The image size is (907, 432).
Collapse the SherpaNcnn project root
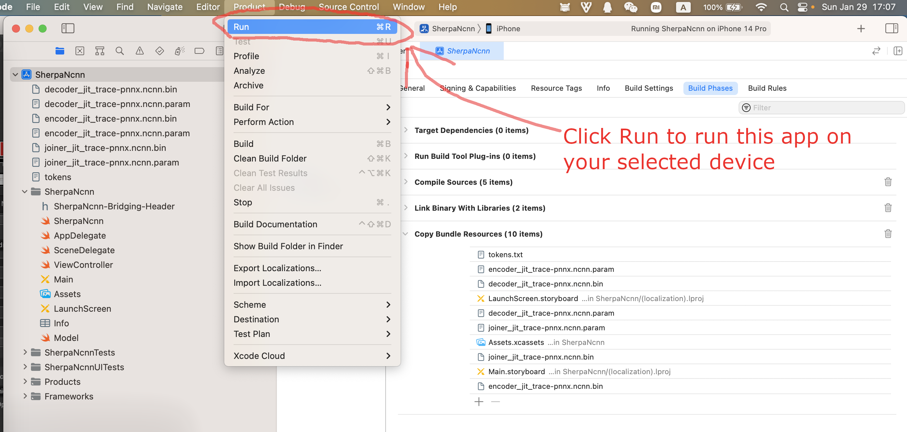(x=15, y=74)
